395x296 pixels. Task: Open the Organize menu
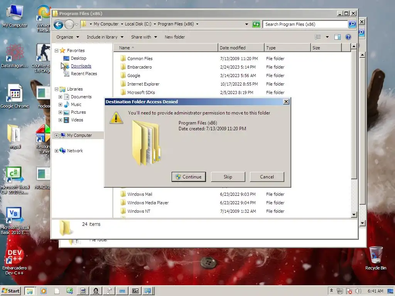coord(68,37)
